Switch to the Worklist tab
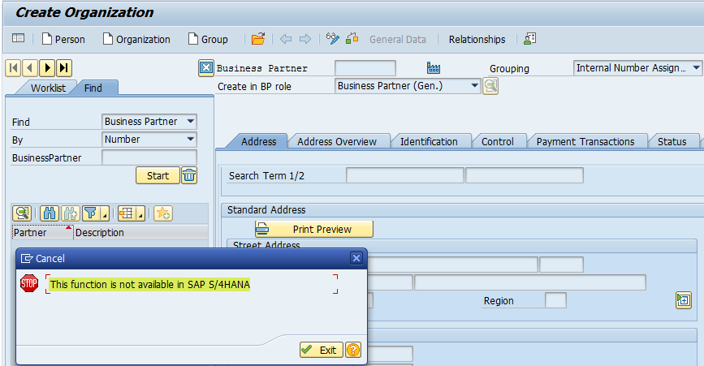 point(48,88)
